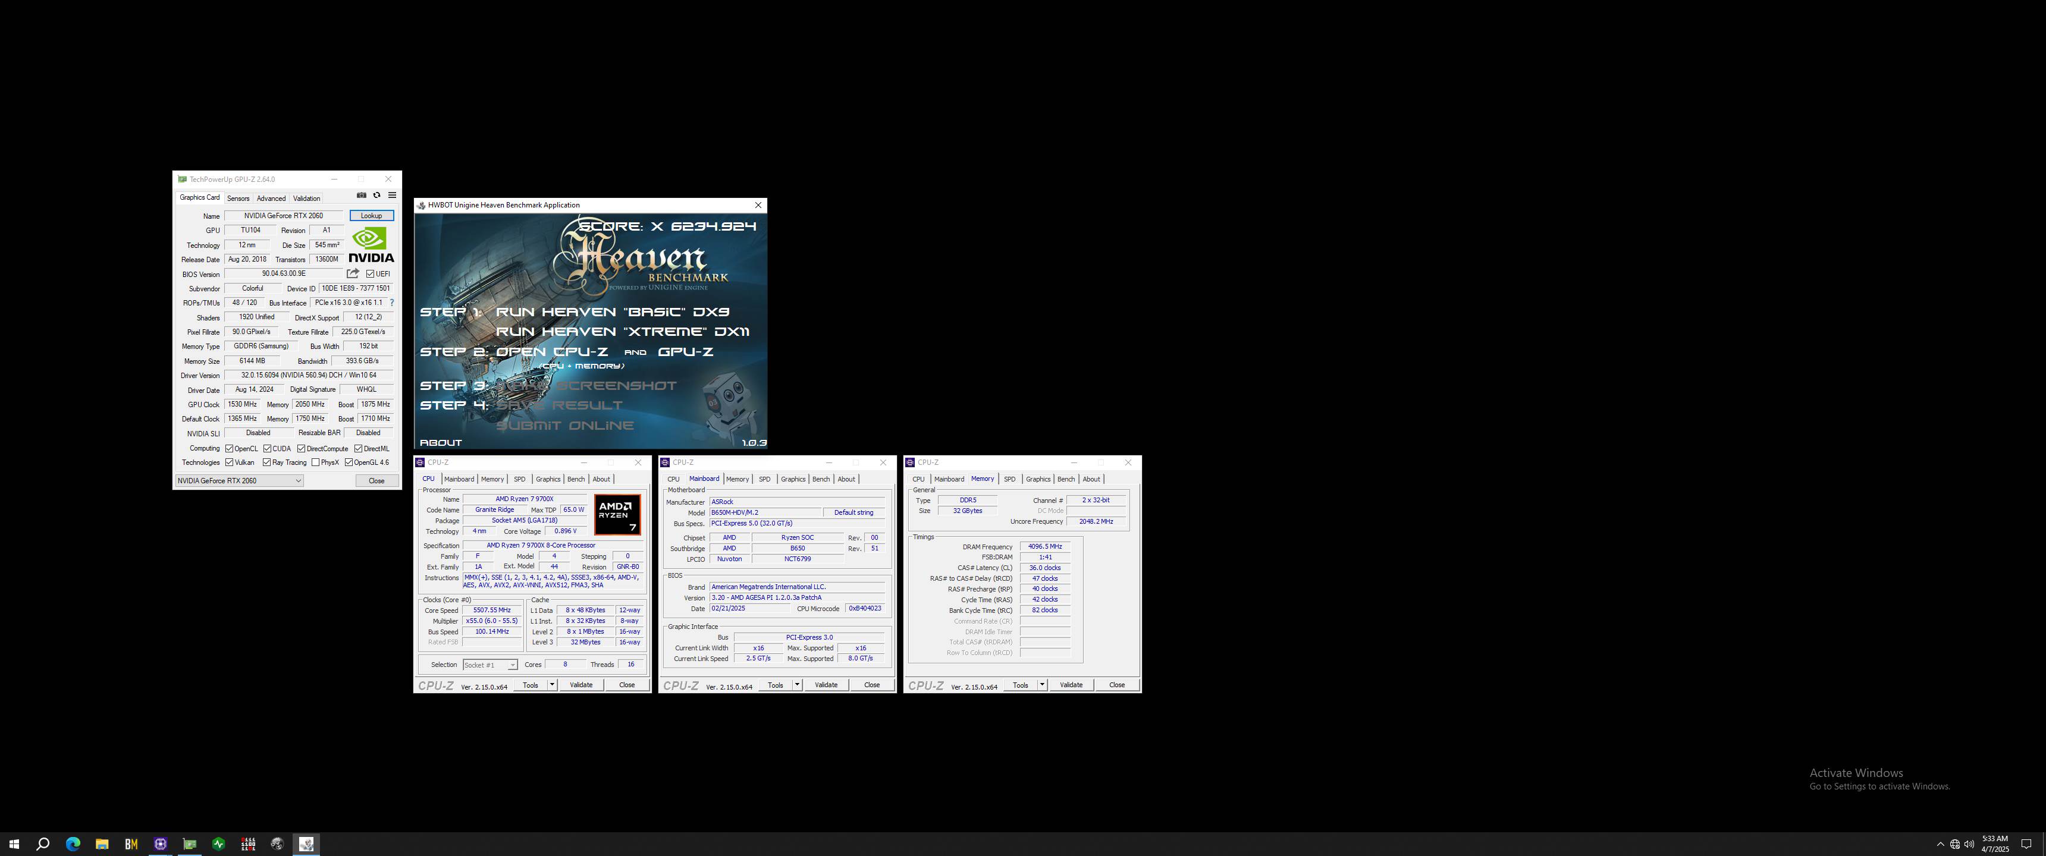Click the NVIDIA logo in GPU-Z
The width and height of the screenshot is (2046, 856).
[371, 244]
